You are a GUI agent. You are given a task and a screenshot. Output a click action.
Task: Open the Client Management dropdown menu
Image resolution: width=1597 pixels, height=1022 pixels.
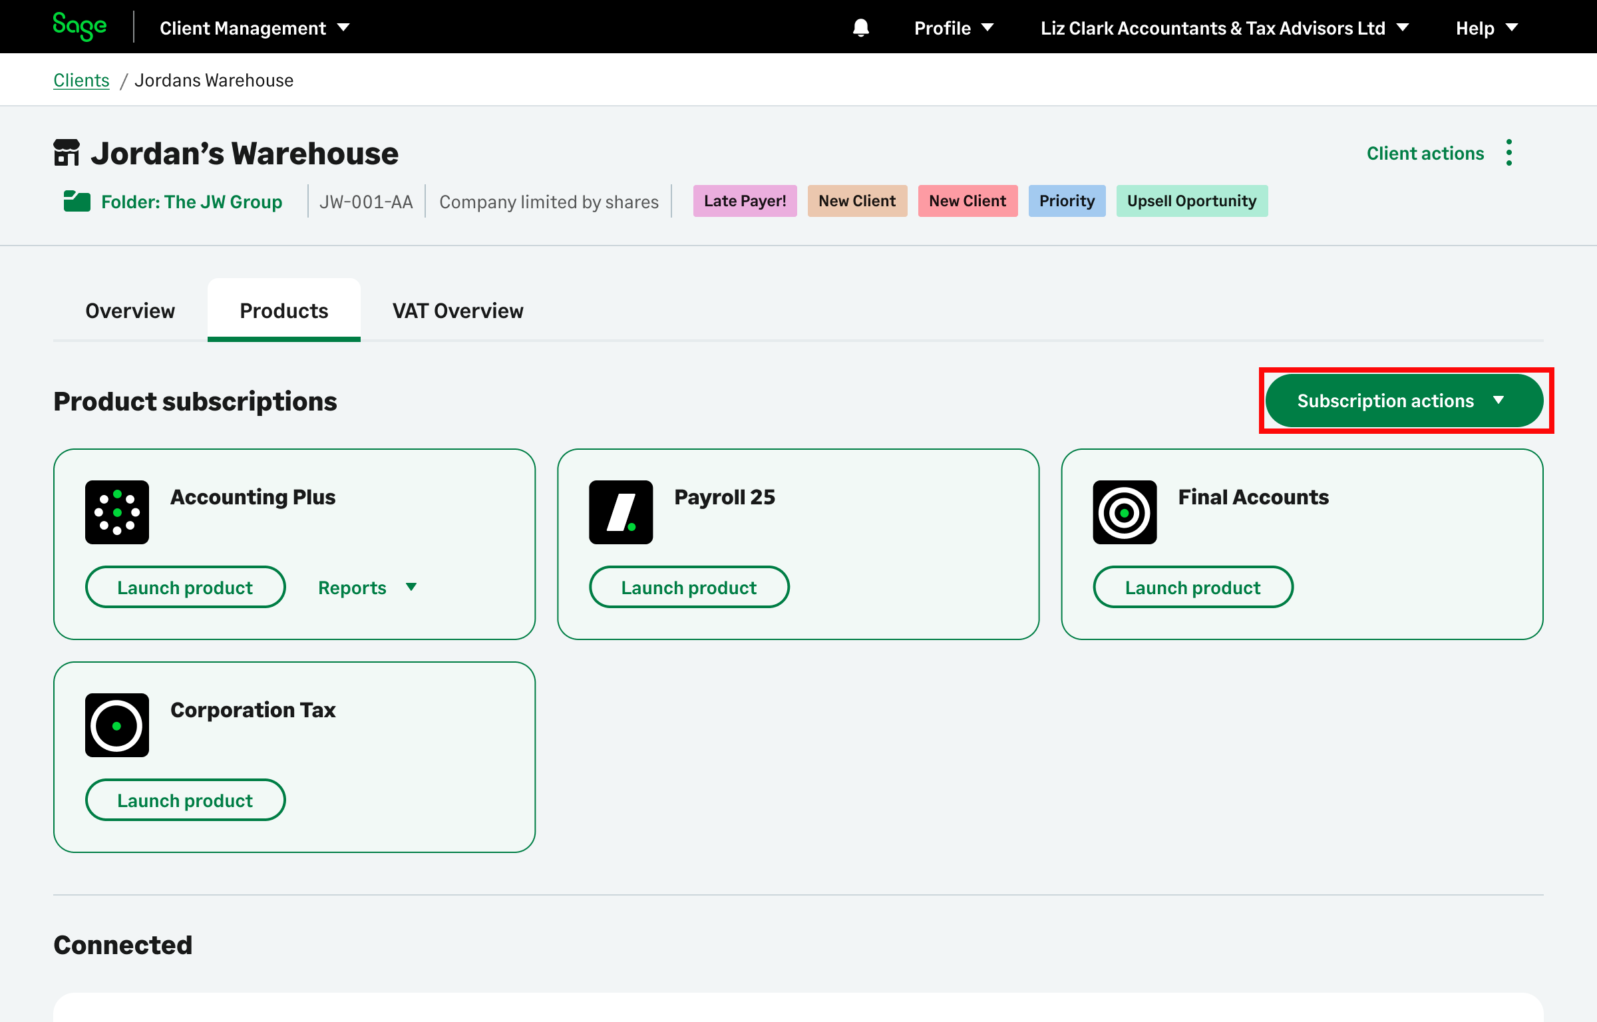[x=254, y=28]
